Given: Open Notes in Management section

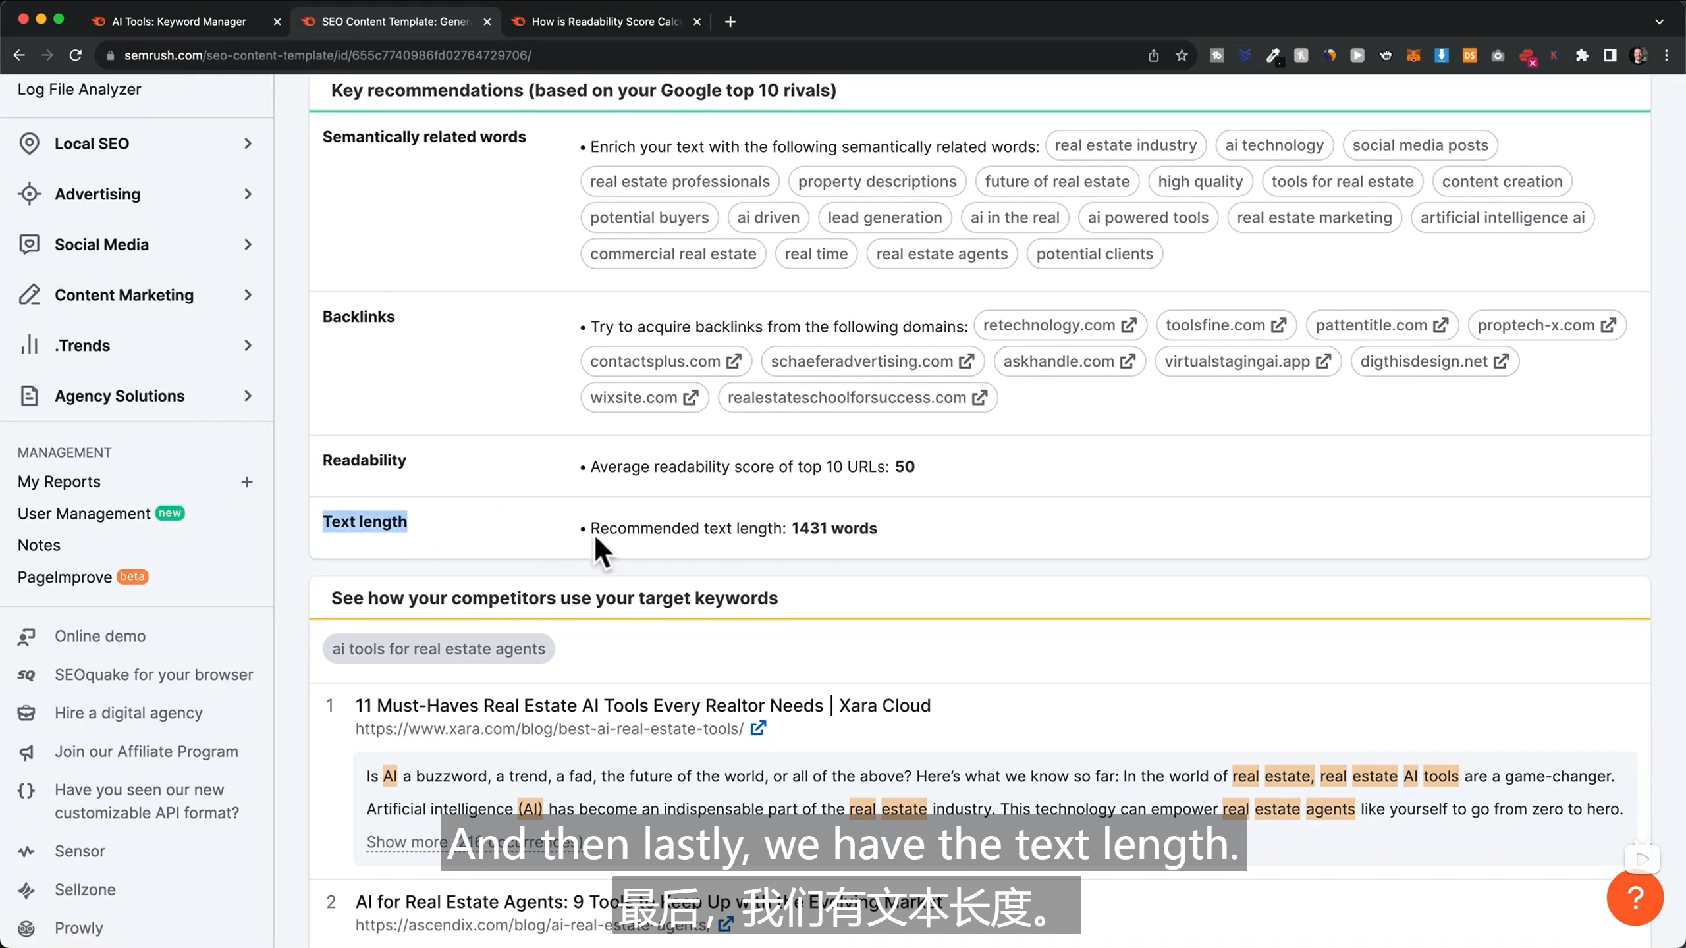Looking at the screenshot, I should pyautogui.click(x=39, y=545).
